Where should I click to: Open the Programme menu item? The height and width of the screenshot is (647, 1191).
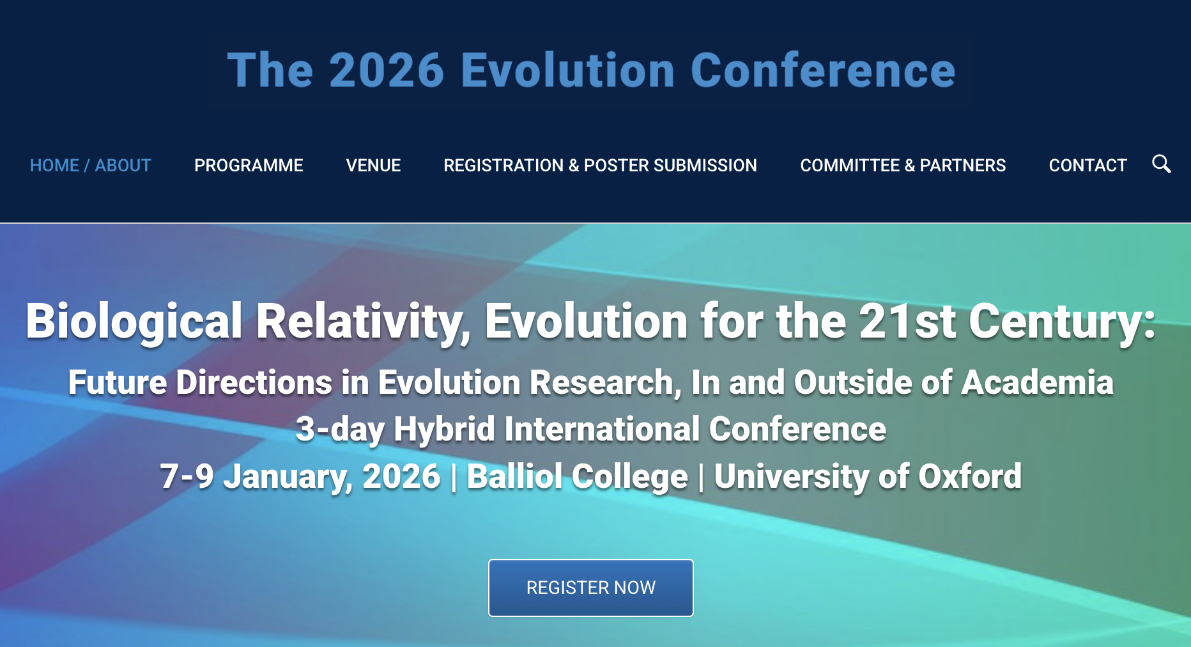click(249, 166)
